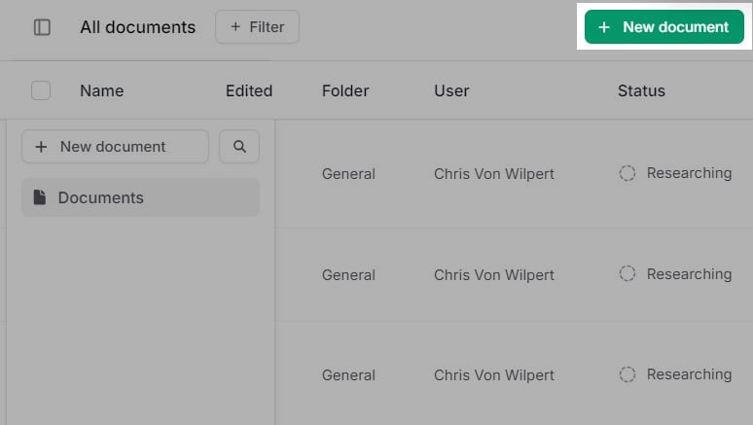The image size is (753, 425).
Task: Sort by the Status column header
Action: pos(641,90)
